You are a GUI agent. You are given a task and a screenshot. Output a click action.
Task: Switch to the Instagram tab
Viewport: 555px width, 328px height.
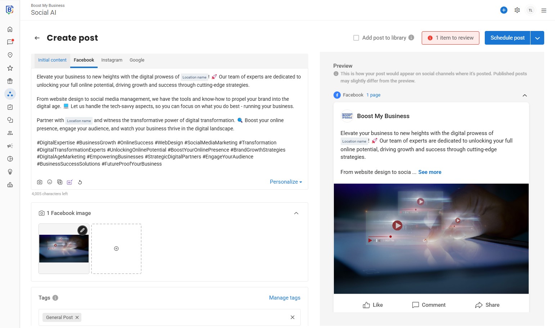click(x=112, y=60)
